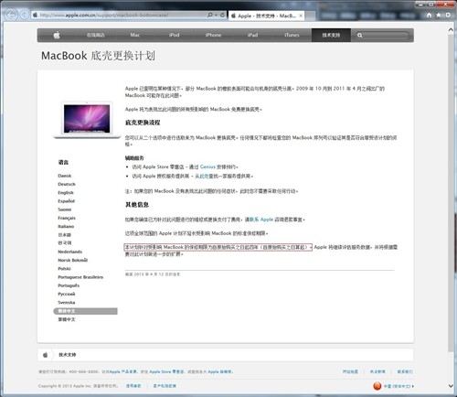
Task: Open the Mac navigation tab
Action: tap(135, 35)
